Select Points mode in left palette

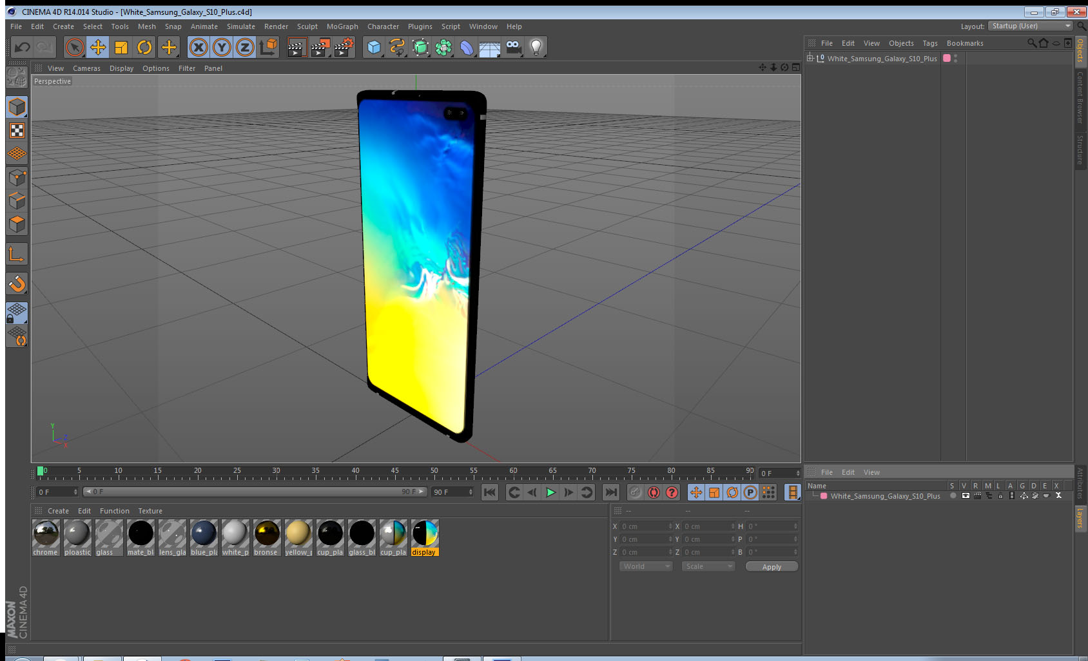click(x=17, y=177)
